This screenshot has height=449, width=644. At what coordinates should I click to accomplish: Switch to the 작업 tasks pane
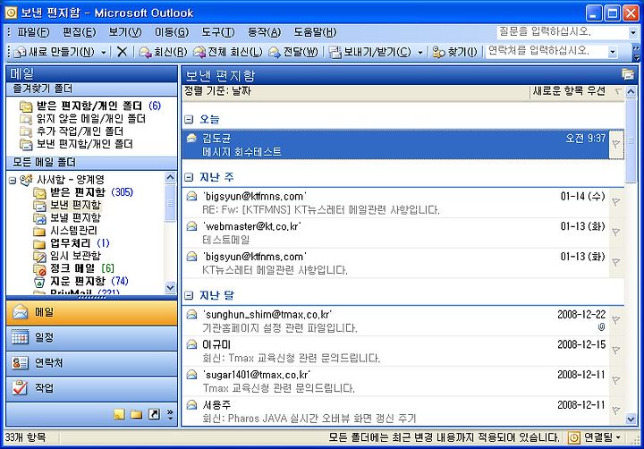pyautogui.click(x=91, y=388)
